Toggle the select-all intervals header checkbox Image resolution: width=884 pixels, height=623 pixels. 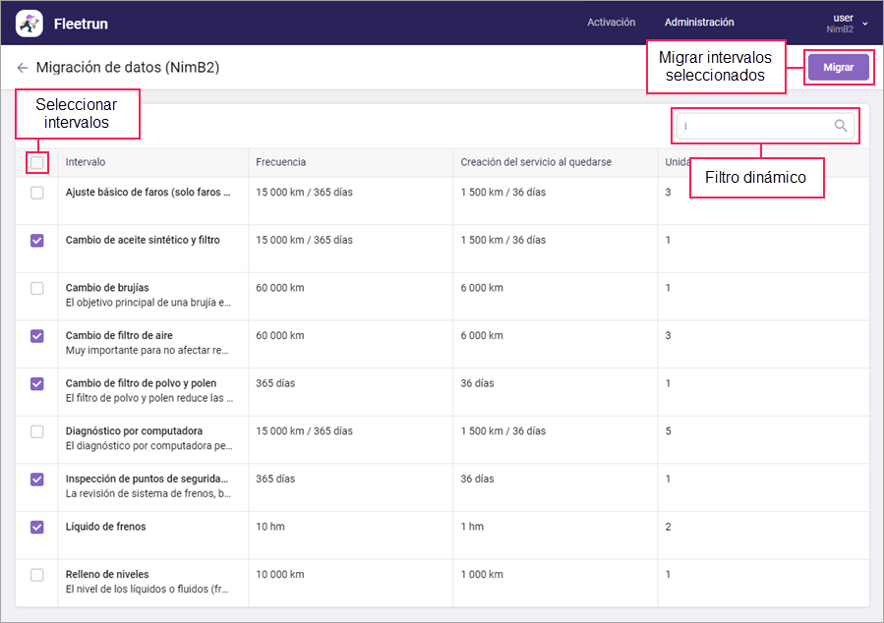(37, 162)
